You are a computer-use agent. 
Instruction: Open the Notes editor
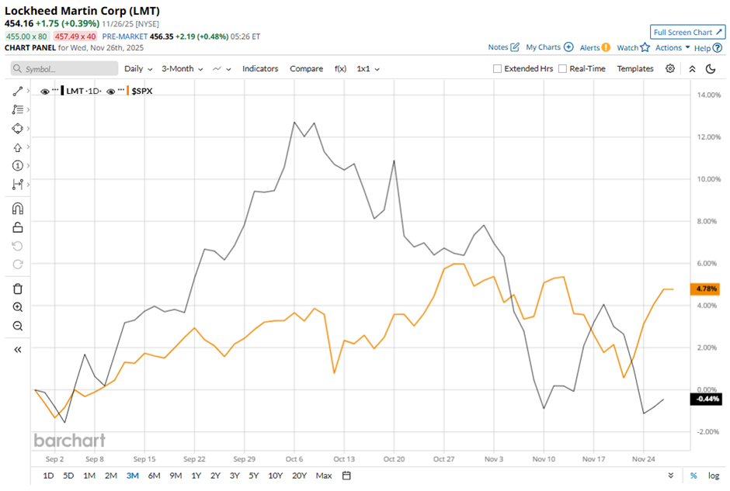tap(503, 47)
